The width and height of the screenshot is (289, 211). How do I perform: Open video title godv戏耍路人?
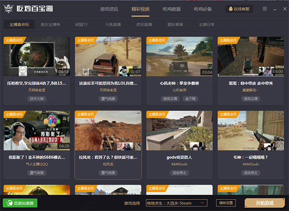(x=179, y=157)
